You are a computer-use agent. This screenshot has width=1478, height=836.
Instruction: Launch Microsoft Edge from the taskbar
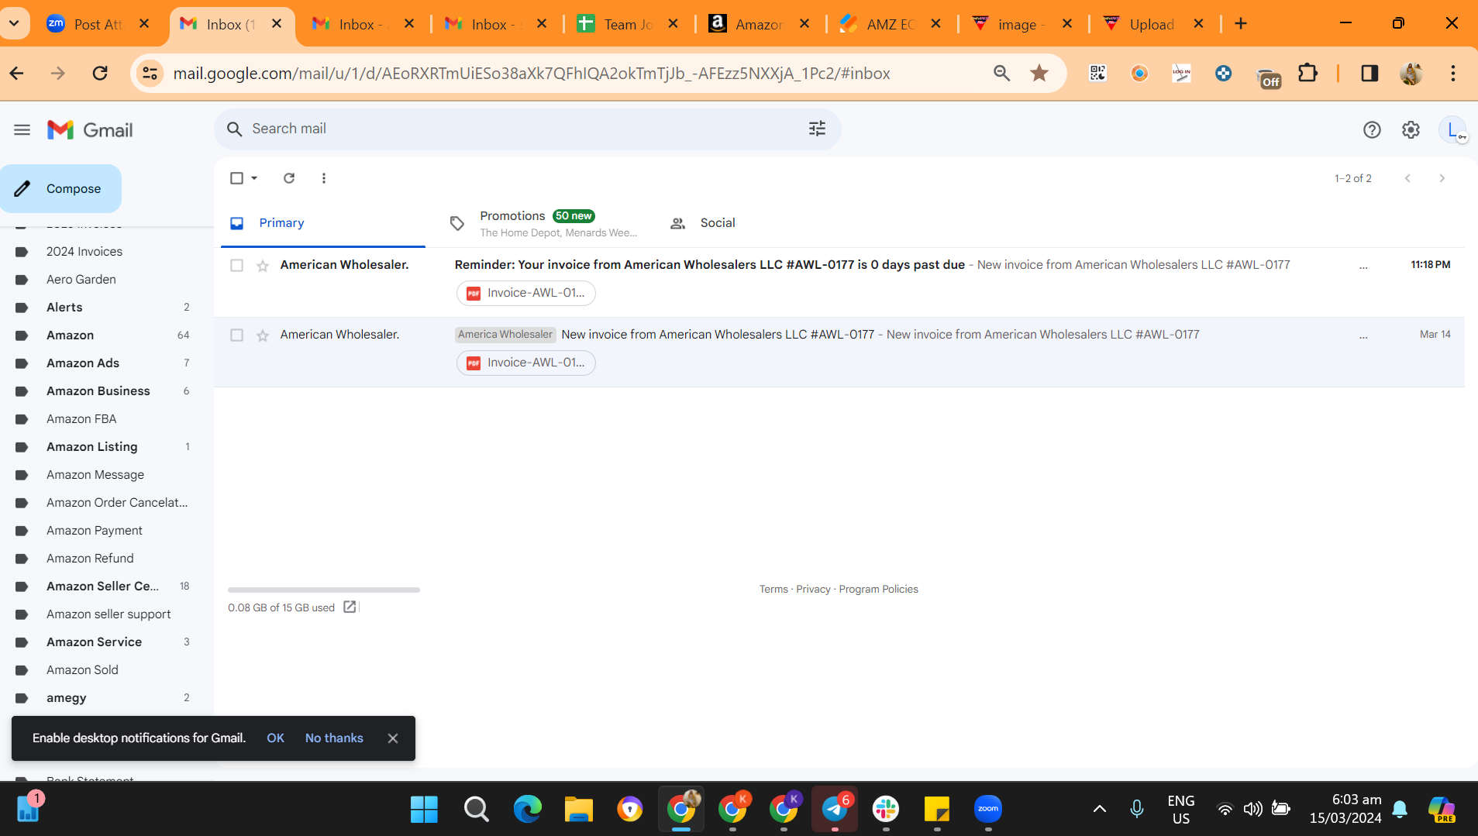point(527,810)
